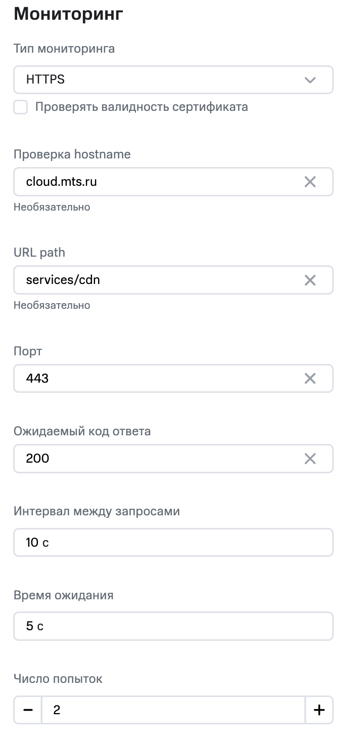Click the 'Тип мониторинга' field label
The image size is (363, 736).
[64, 49]
